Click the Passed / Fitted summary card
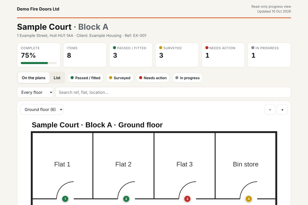The width and height of the screenshot is (308, 205). click(131, 55)
